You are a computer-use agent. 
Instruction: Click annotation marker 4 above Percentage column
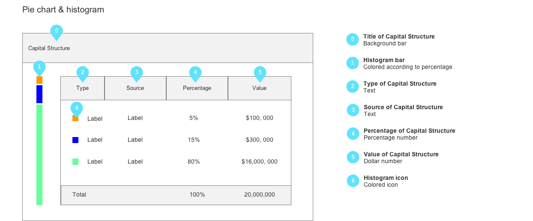tap(195, 73)
